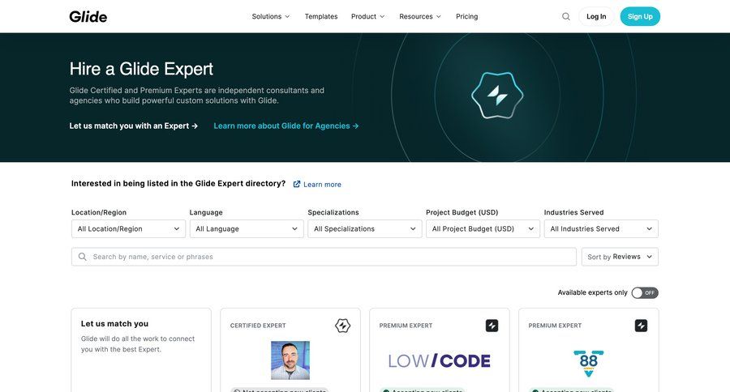Click the external link icon beside Learn more
Image resolution: width=730 pixels, height=392 pixels.
pos(297,184)
